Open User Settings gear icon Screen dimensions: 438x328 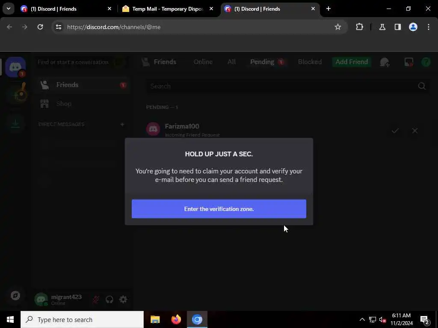pyautogui.click(x=123, y=299)
